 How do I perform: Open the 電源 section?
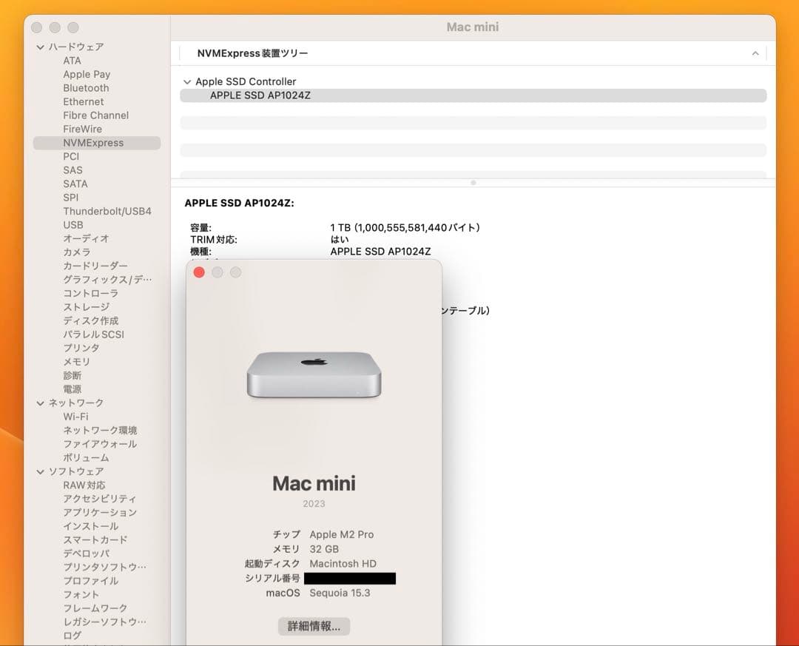click(72, 388)
